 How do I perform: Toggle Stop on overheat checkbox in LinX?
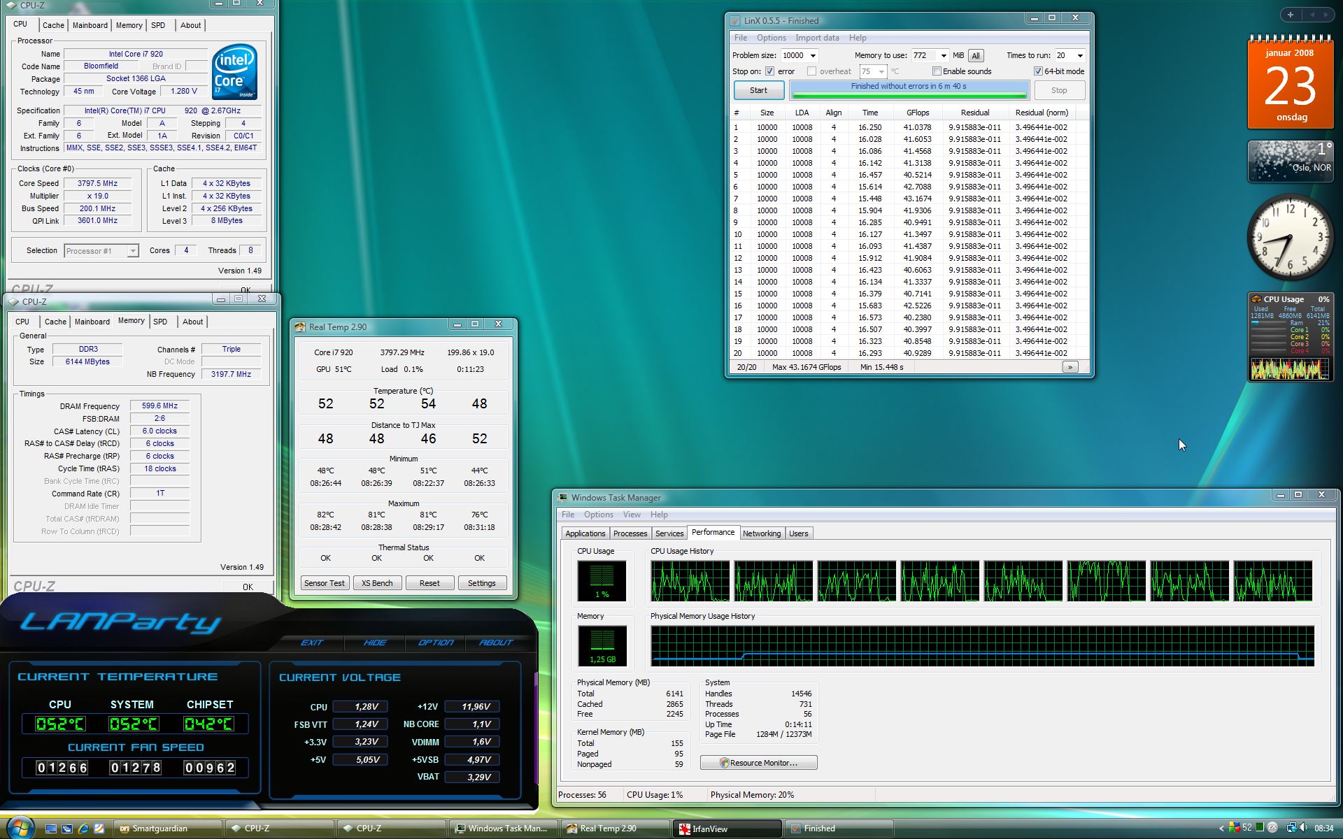(x=811, y=71)
